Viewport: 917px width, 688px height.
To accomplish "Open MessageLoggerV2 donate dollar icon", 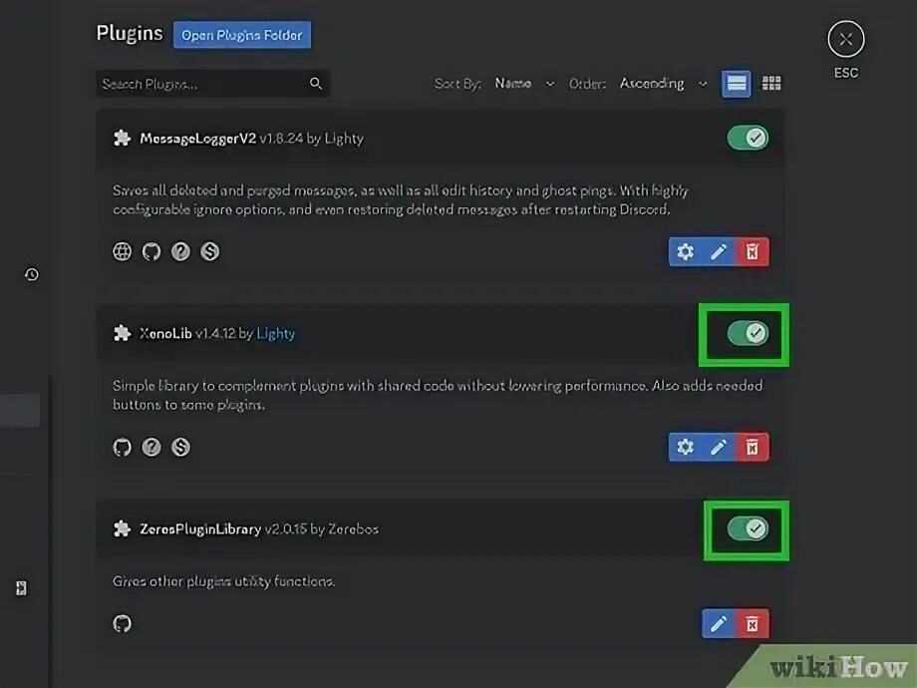I will click(x=210, y=251).
